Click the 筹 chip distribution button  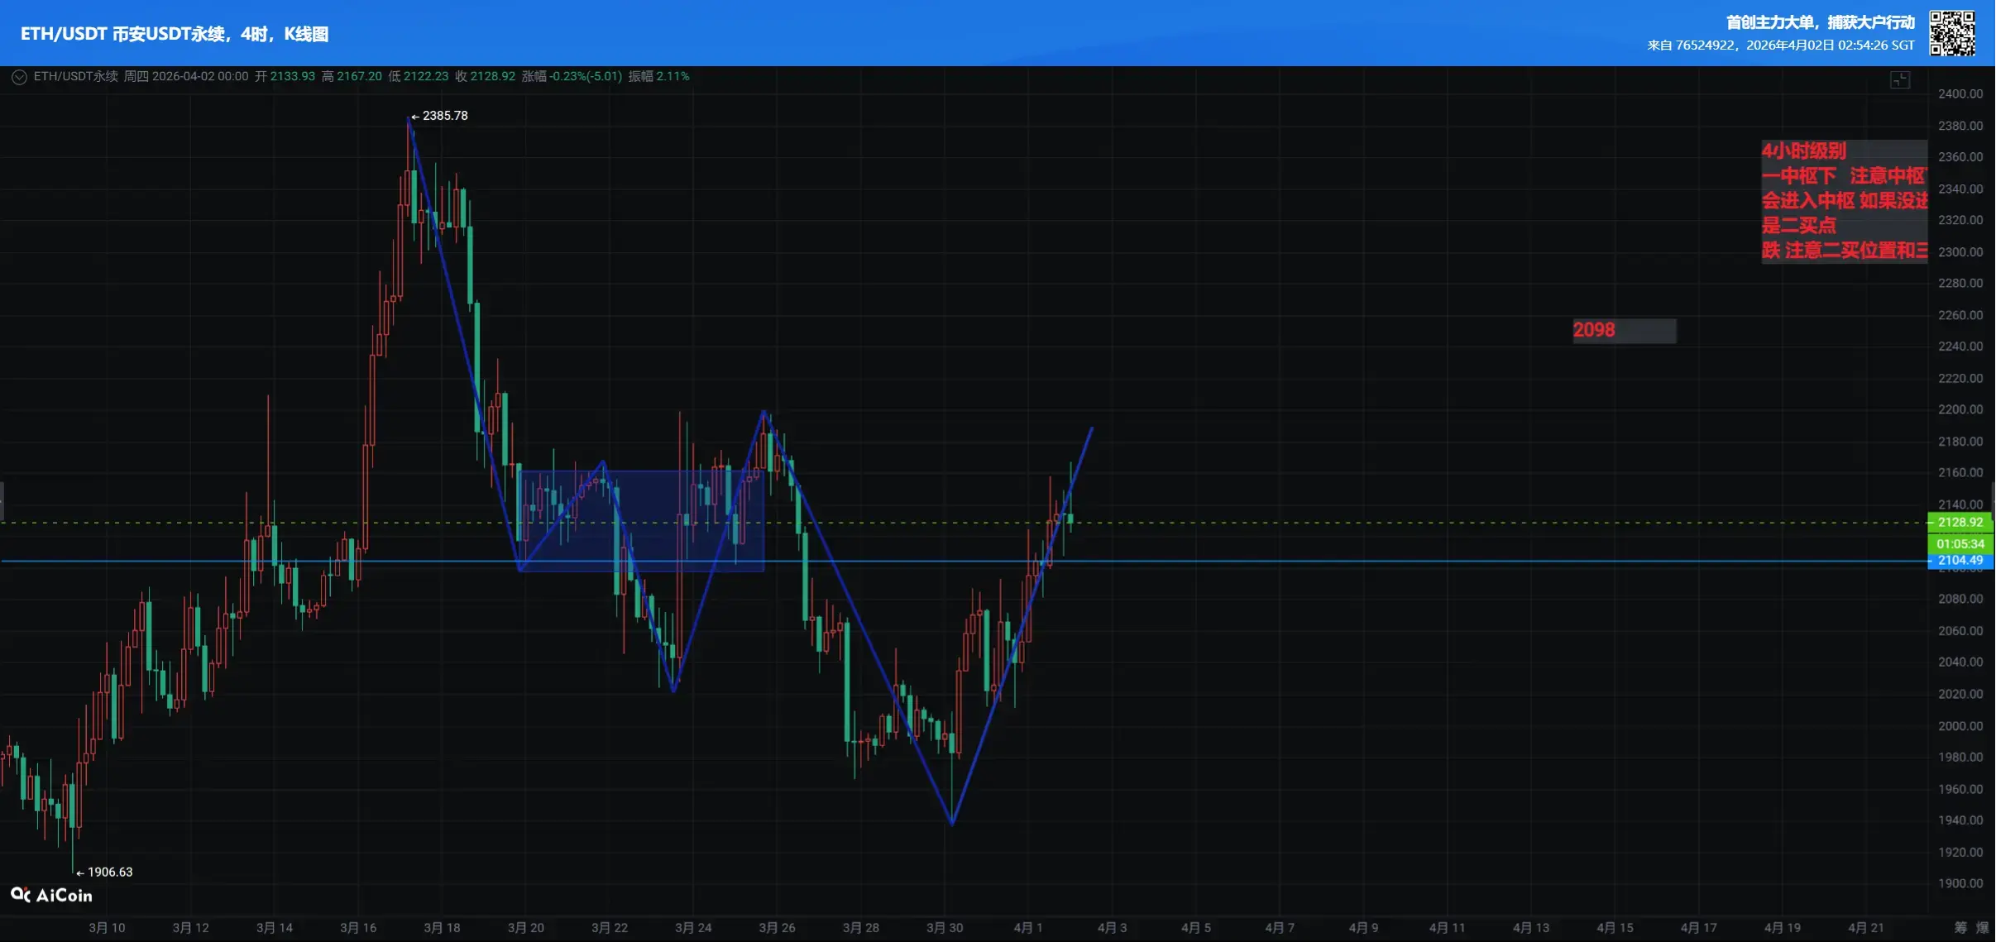1960,928
